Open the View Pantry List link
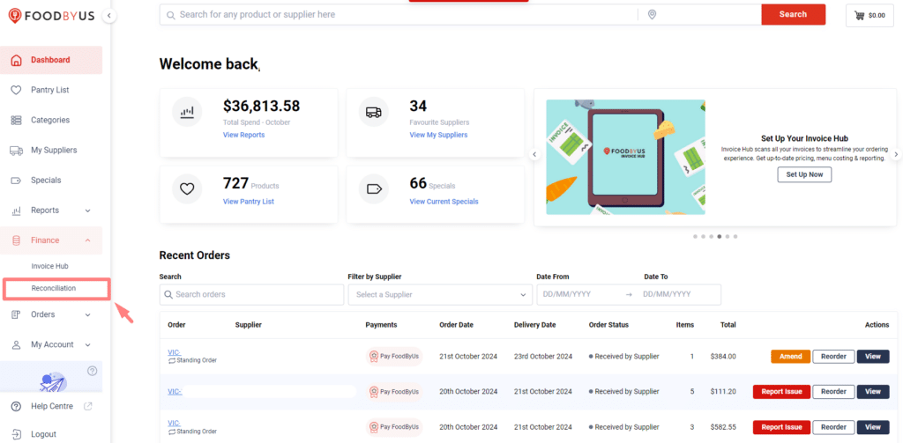The height and width of the screenshot is (443, 903). click(x=248, y=202)
